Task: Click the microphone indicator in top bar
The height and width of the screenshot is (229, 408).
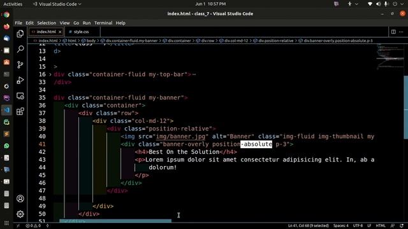Action: pyautogui.click(x=386, y=4)
